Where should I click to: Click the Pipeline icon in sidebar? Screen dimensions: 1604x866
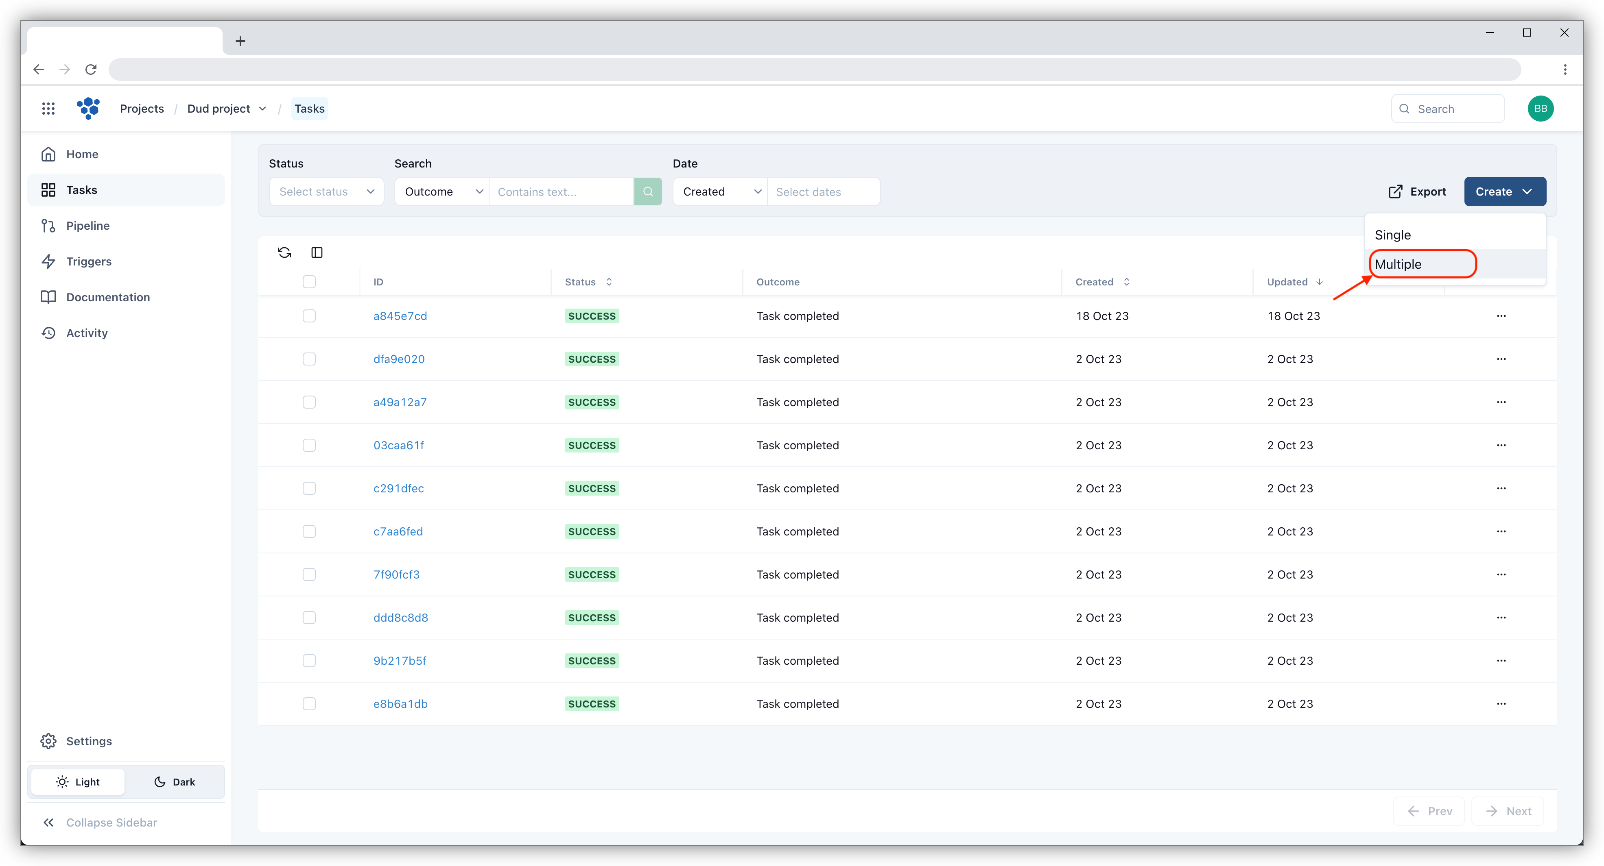coord(49,225)
